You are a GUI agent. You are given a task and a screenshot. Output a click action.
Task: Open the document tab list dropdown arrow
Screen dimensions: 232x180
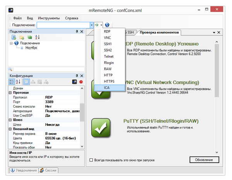click(214, 32)
